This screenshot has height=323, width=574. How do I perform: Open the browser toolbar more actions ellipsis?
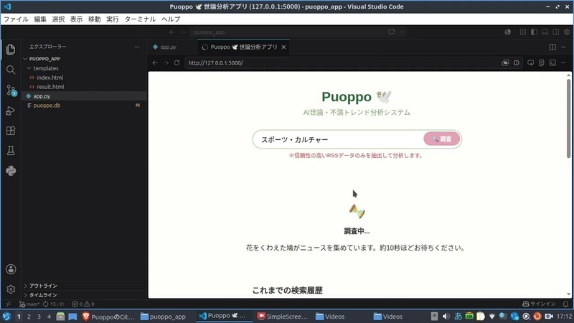coord(564,63)
